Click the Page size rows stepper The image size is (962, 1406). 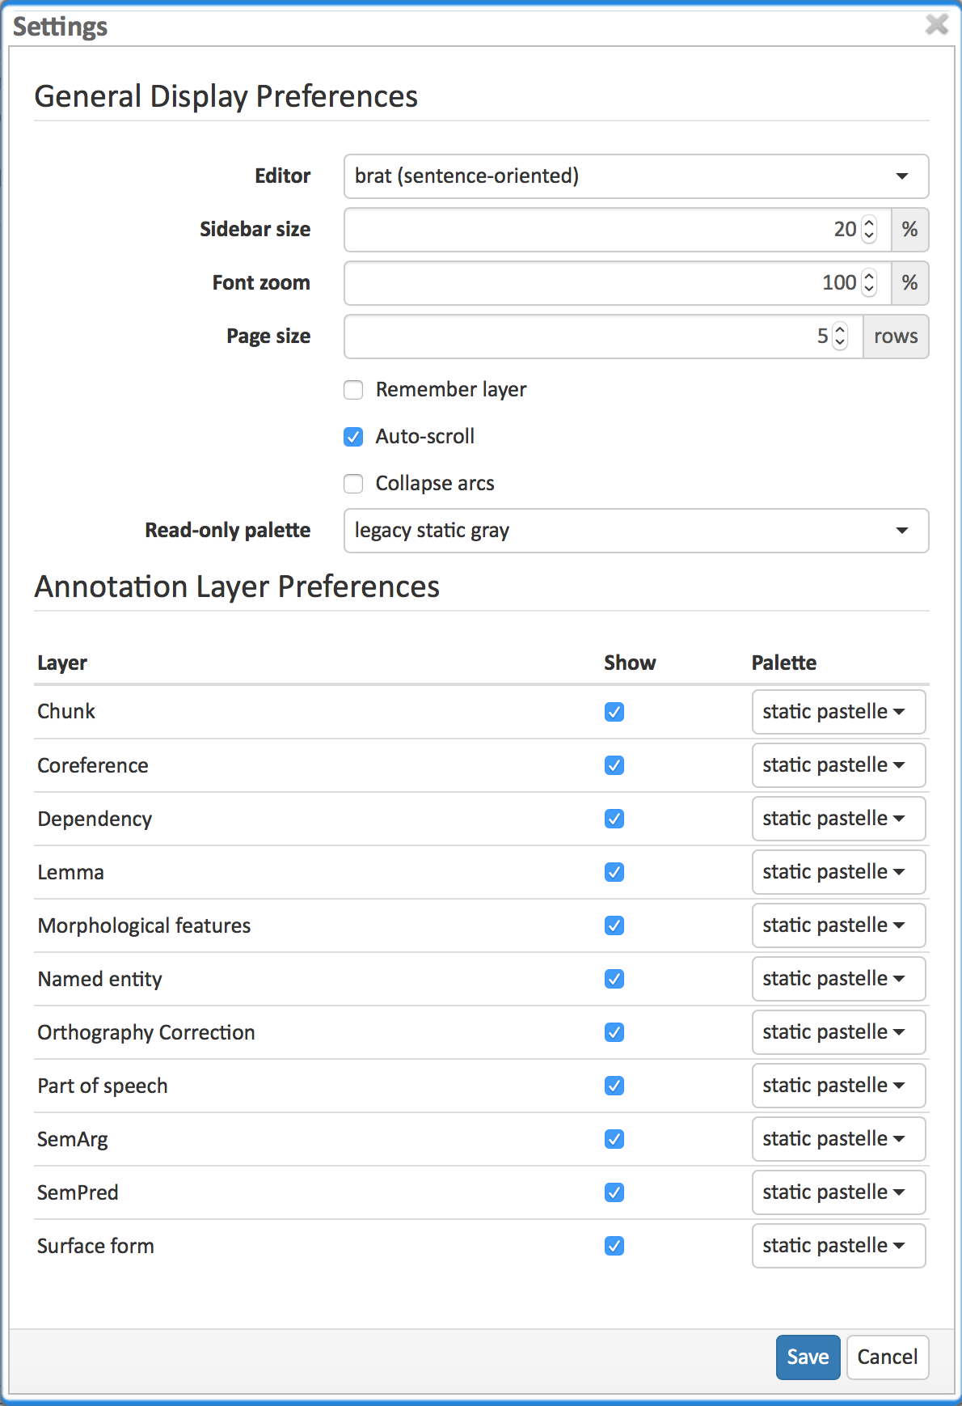(x=840, y=336)
